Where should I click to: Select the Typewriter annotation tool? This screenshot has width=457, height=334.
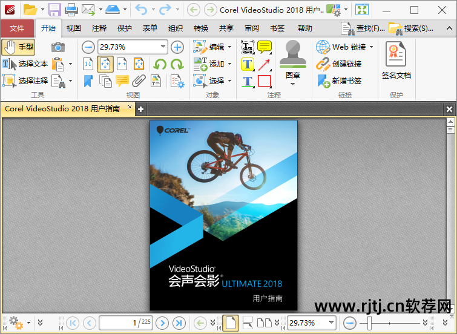click(248, 47)
